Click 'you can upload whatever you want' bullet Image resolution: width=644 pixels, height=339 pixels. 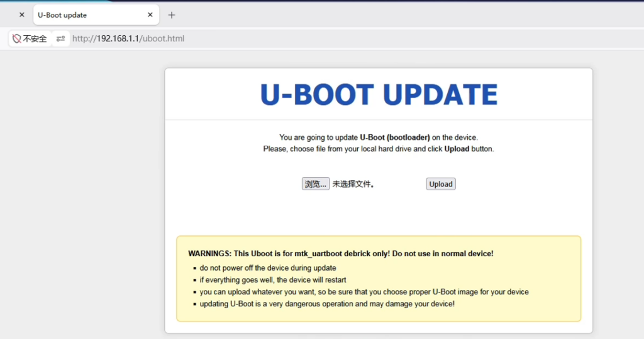click(x=364, y=292)
